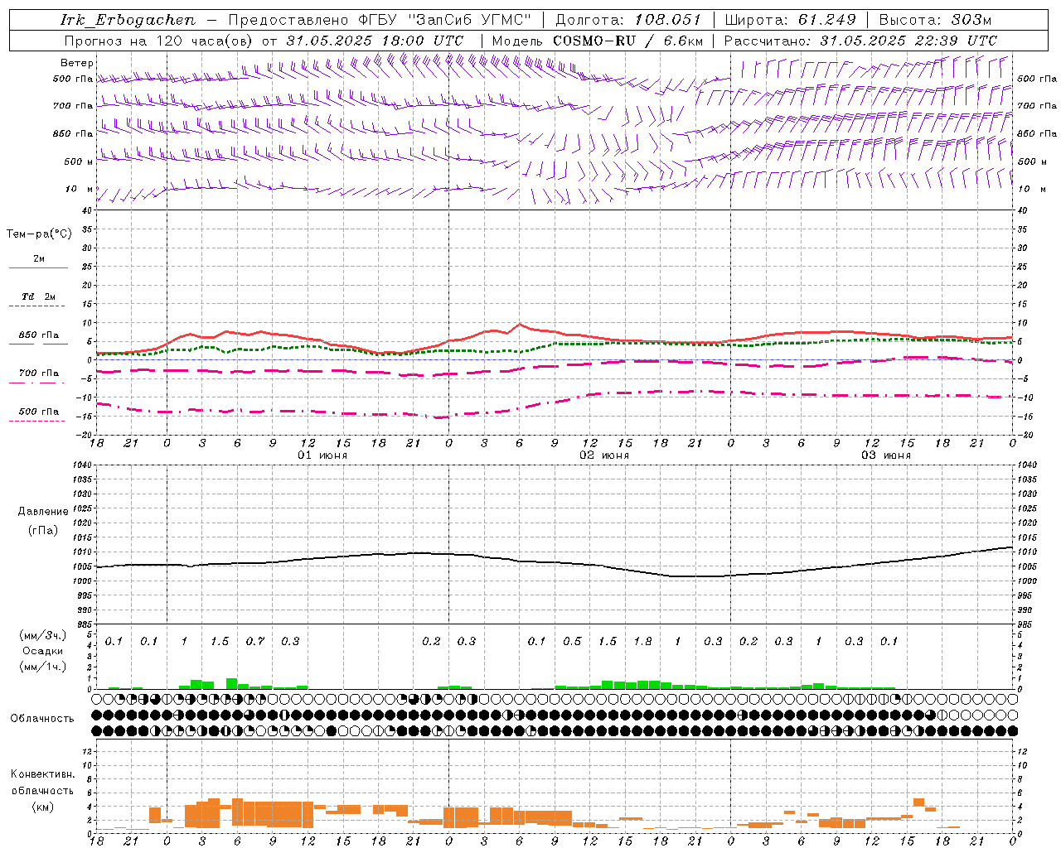
Task: Click the 'Осадки' precipitation label
Action: click(42, 652)
